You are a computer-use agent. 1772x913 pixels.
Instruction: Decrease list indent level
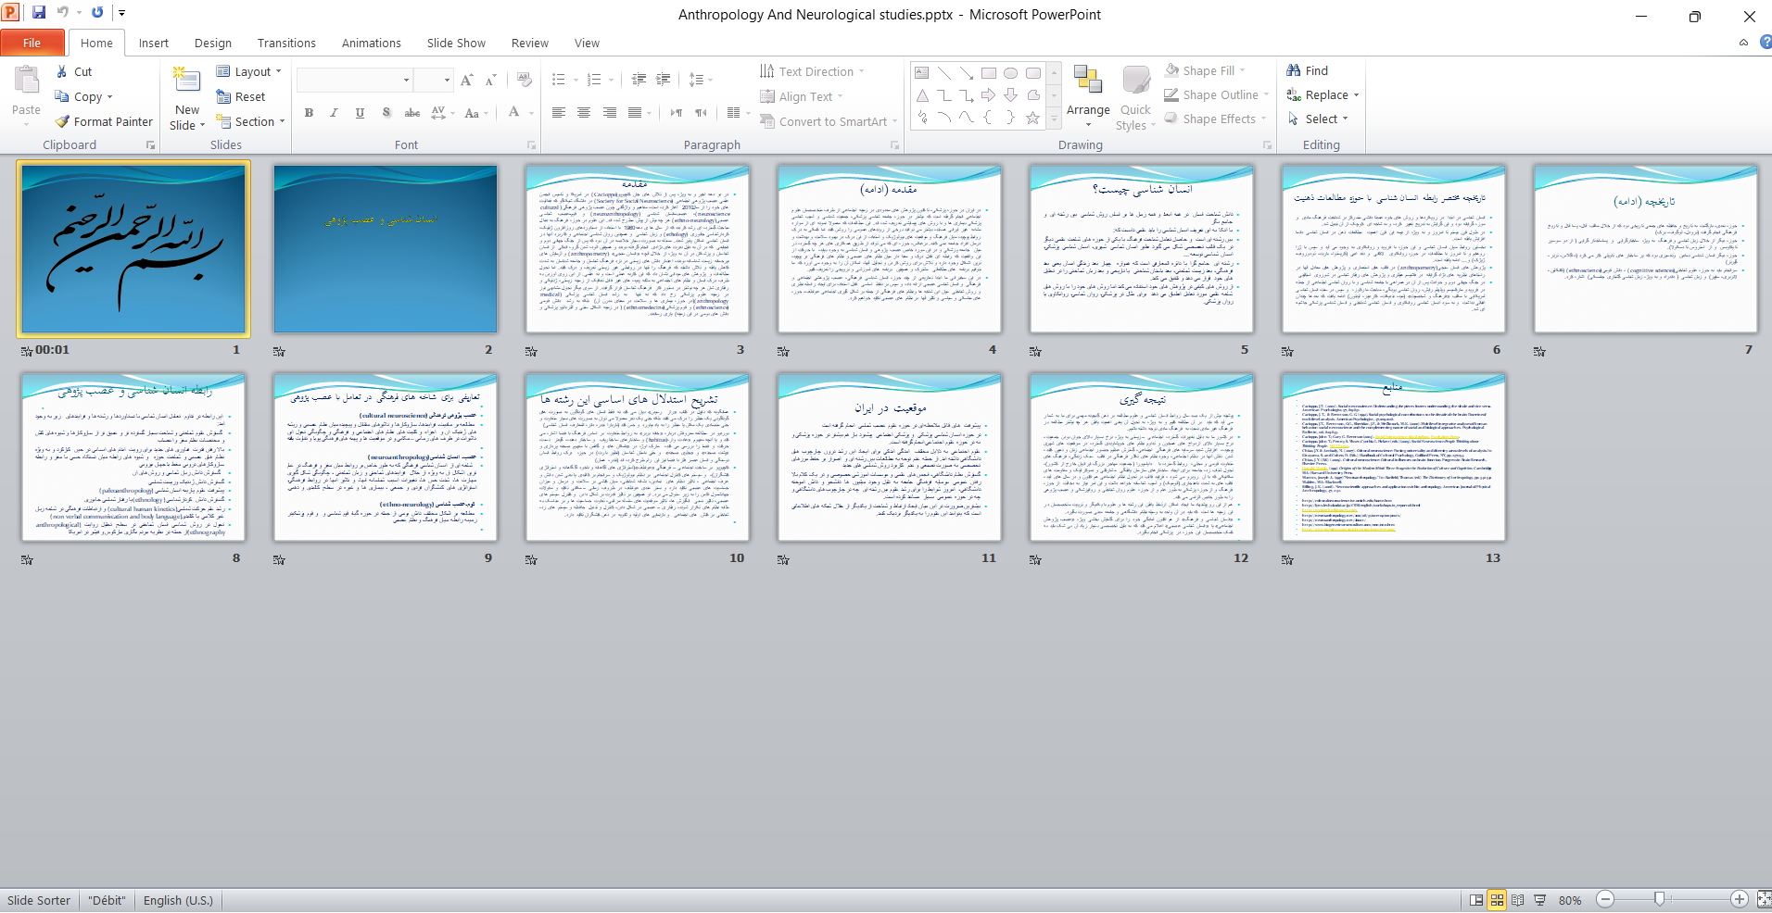[x=639, y=80]
